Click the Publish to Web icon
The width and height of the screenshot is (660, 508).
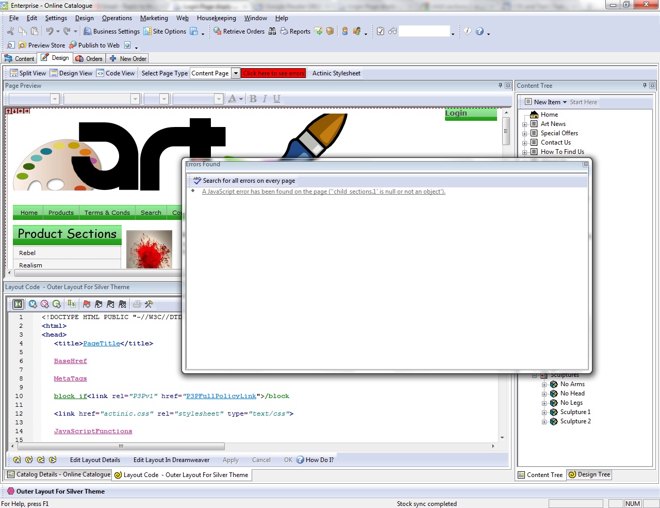pyautogui.click(x=73, y=45)
